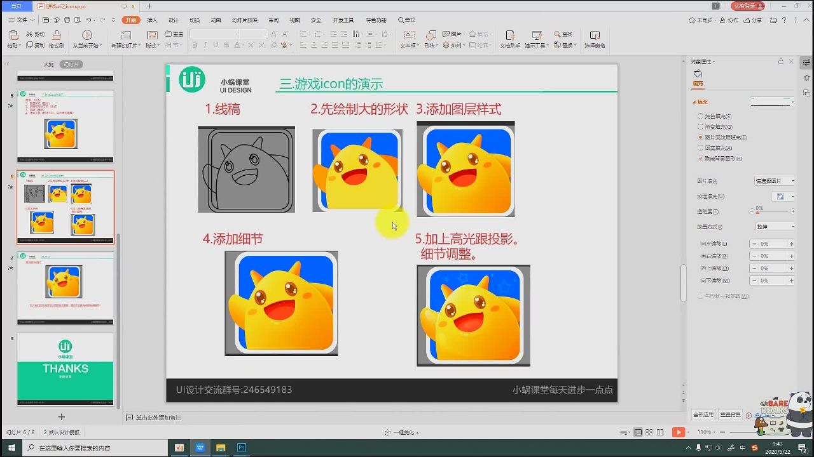Image resolution: width=814 pixels, height=457 pixels.
Task: Click the Paste (粘贴) icon
Action: tap(13, 35)
